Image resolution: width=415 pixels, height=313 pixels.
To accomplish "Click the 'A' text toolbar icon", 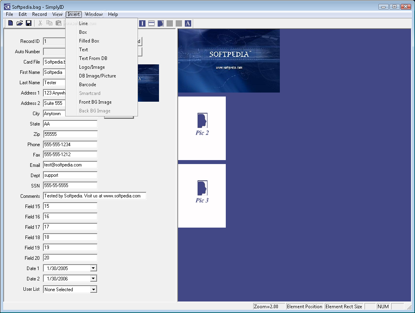I will click(188, 23).
